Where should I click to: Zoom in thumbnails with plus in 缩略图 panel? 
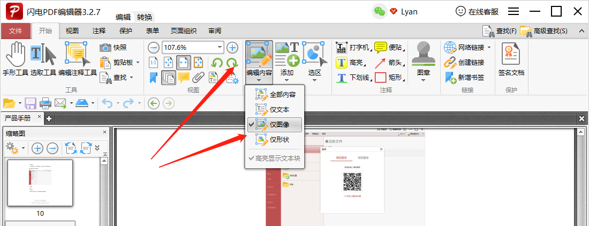(x=37, y=148)
